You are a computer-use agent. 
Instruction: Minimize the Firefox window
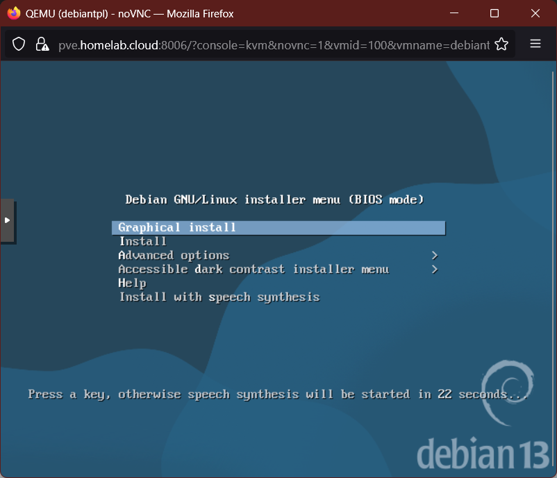coord(454,13)
